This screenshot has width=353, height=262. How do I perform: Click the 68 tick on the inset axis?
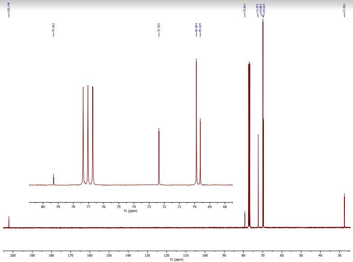click(225, 207)
